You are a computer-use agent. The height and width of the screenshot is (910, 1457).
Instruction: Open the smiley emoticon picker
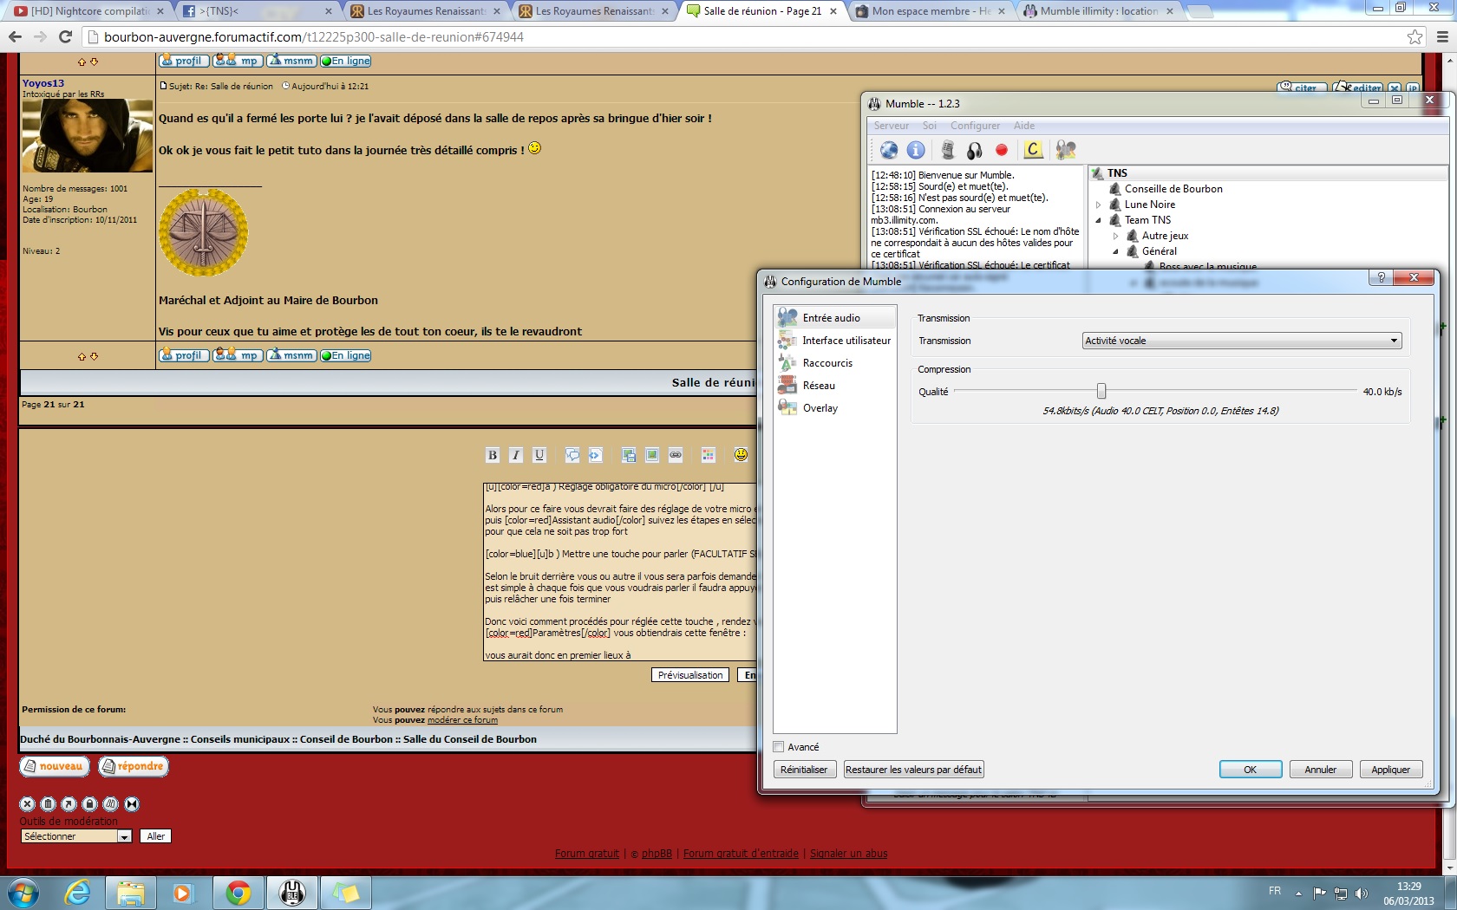pyautogui.click(x=741, y=454)
